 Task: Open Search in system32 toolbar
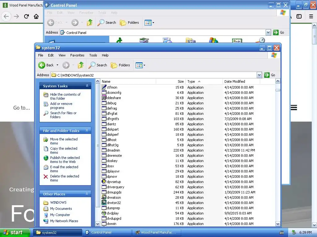click(x=98, y=65)
